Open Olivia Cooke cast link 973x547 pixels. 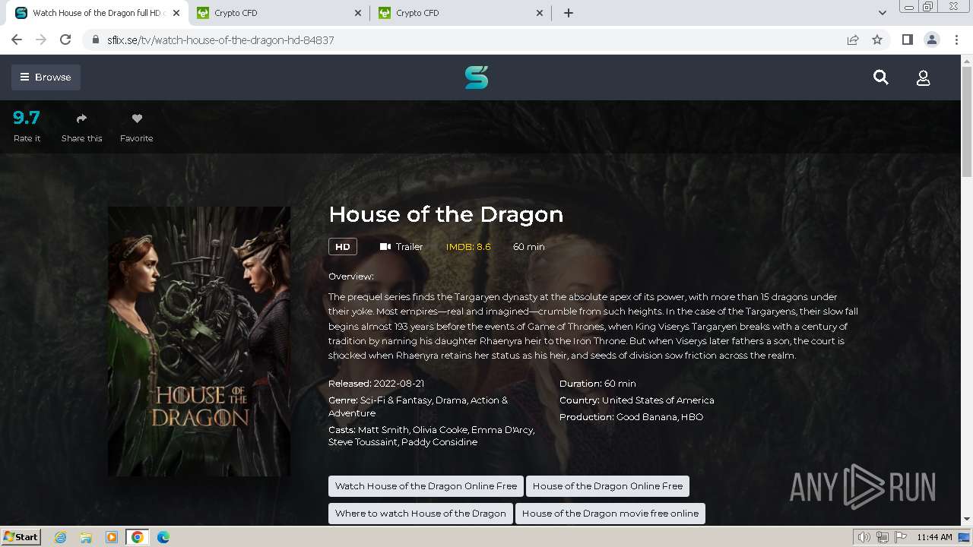pyautogui.click(x=441, y=429)
